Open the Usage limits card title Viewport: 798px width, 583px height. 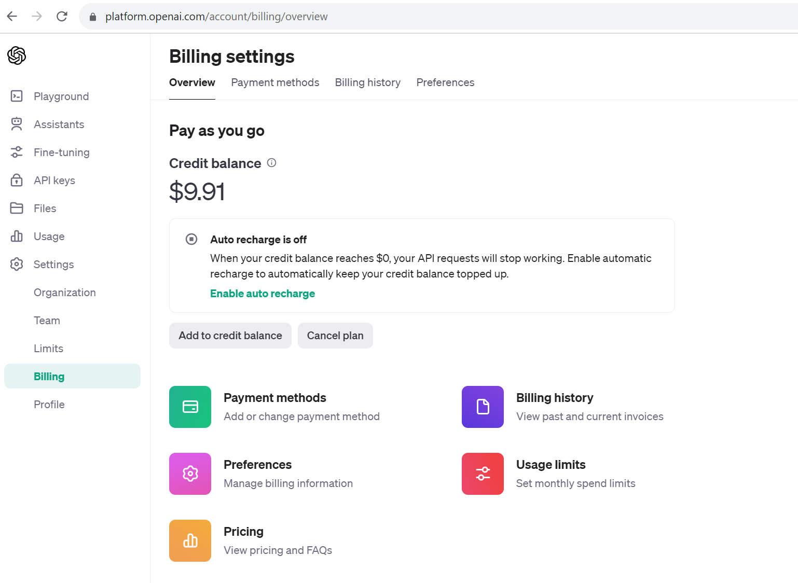point(551,465)
